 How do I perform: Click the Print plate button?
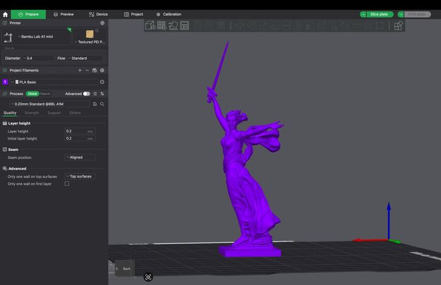pyautogui.click(x=417, y=14)
